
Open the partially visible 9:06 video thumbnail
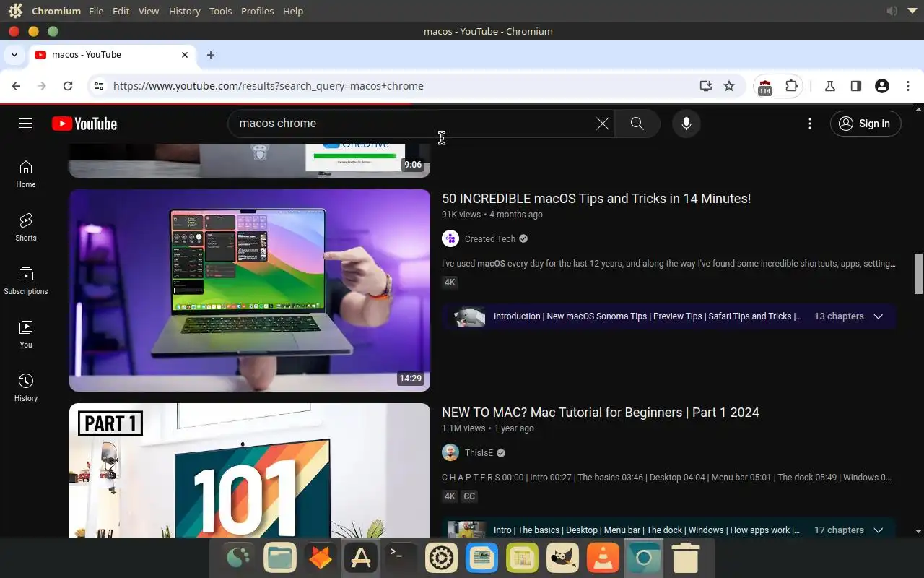250,160
